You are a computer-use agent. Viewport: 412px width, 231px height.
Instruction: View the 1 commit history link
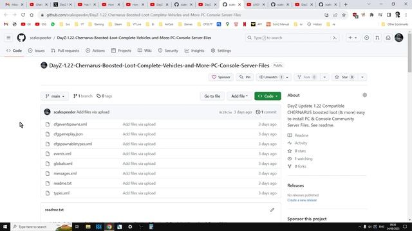coord(266,112)
